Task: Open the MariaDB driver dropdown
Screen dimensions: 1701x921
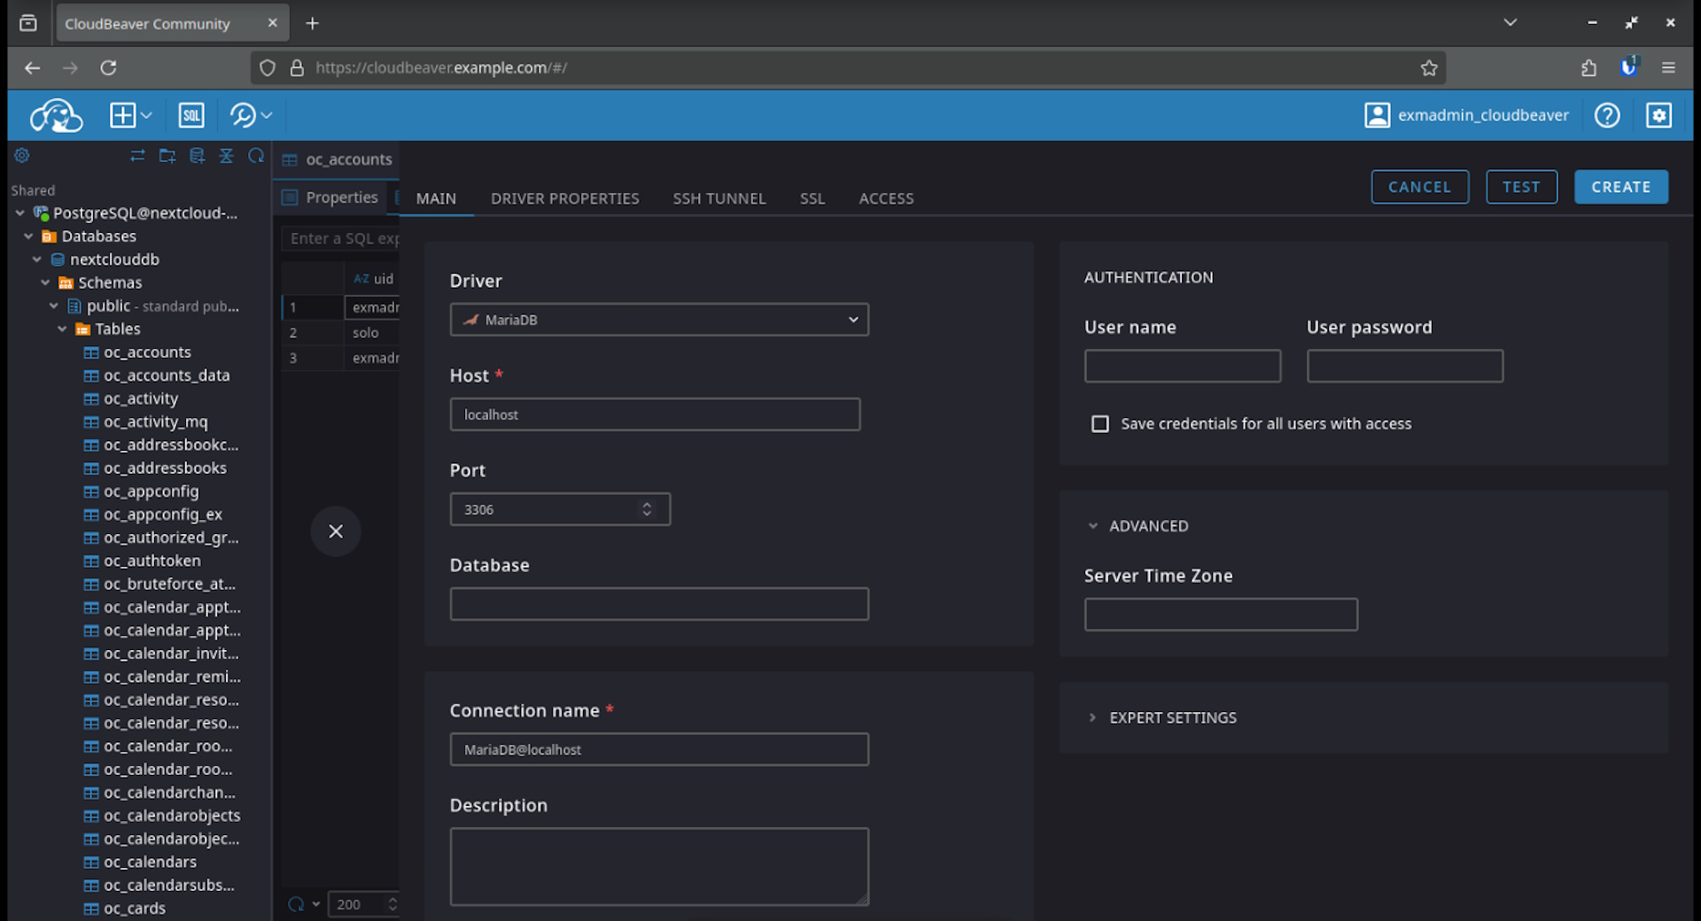Action: pyautogui.click(x=658, y=320)
